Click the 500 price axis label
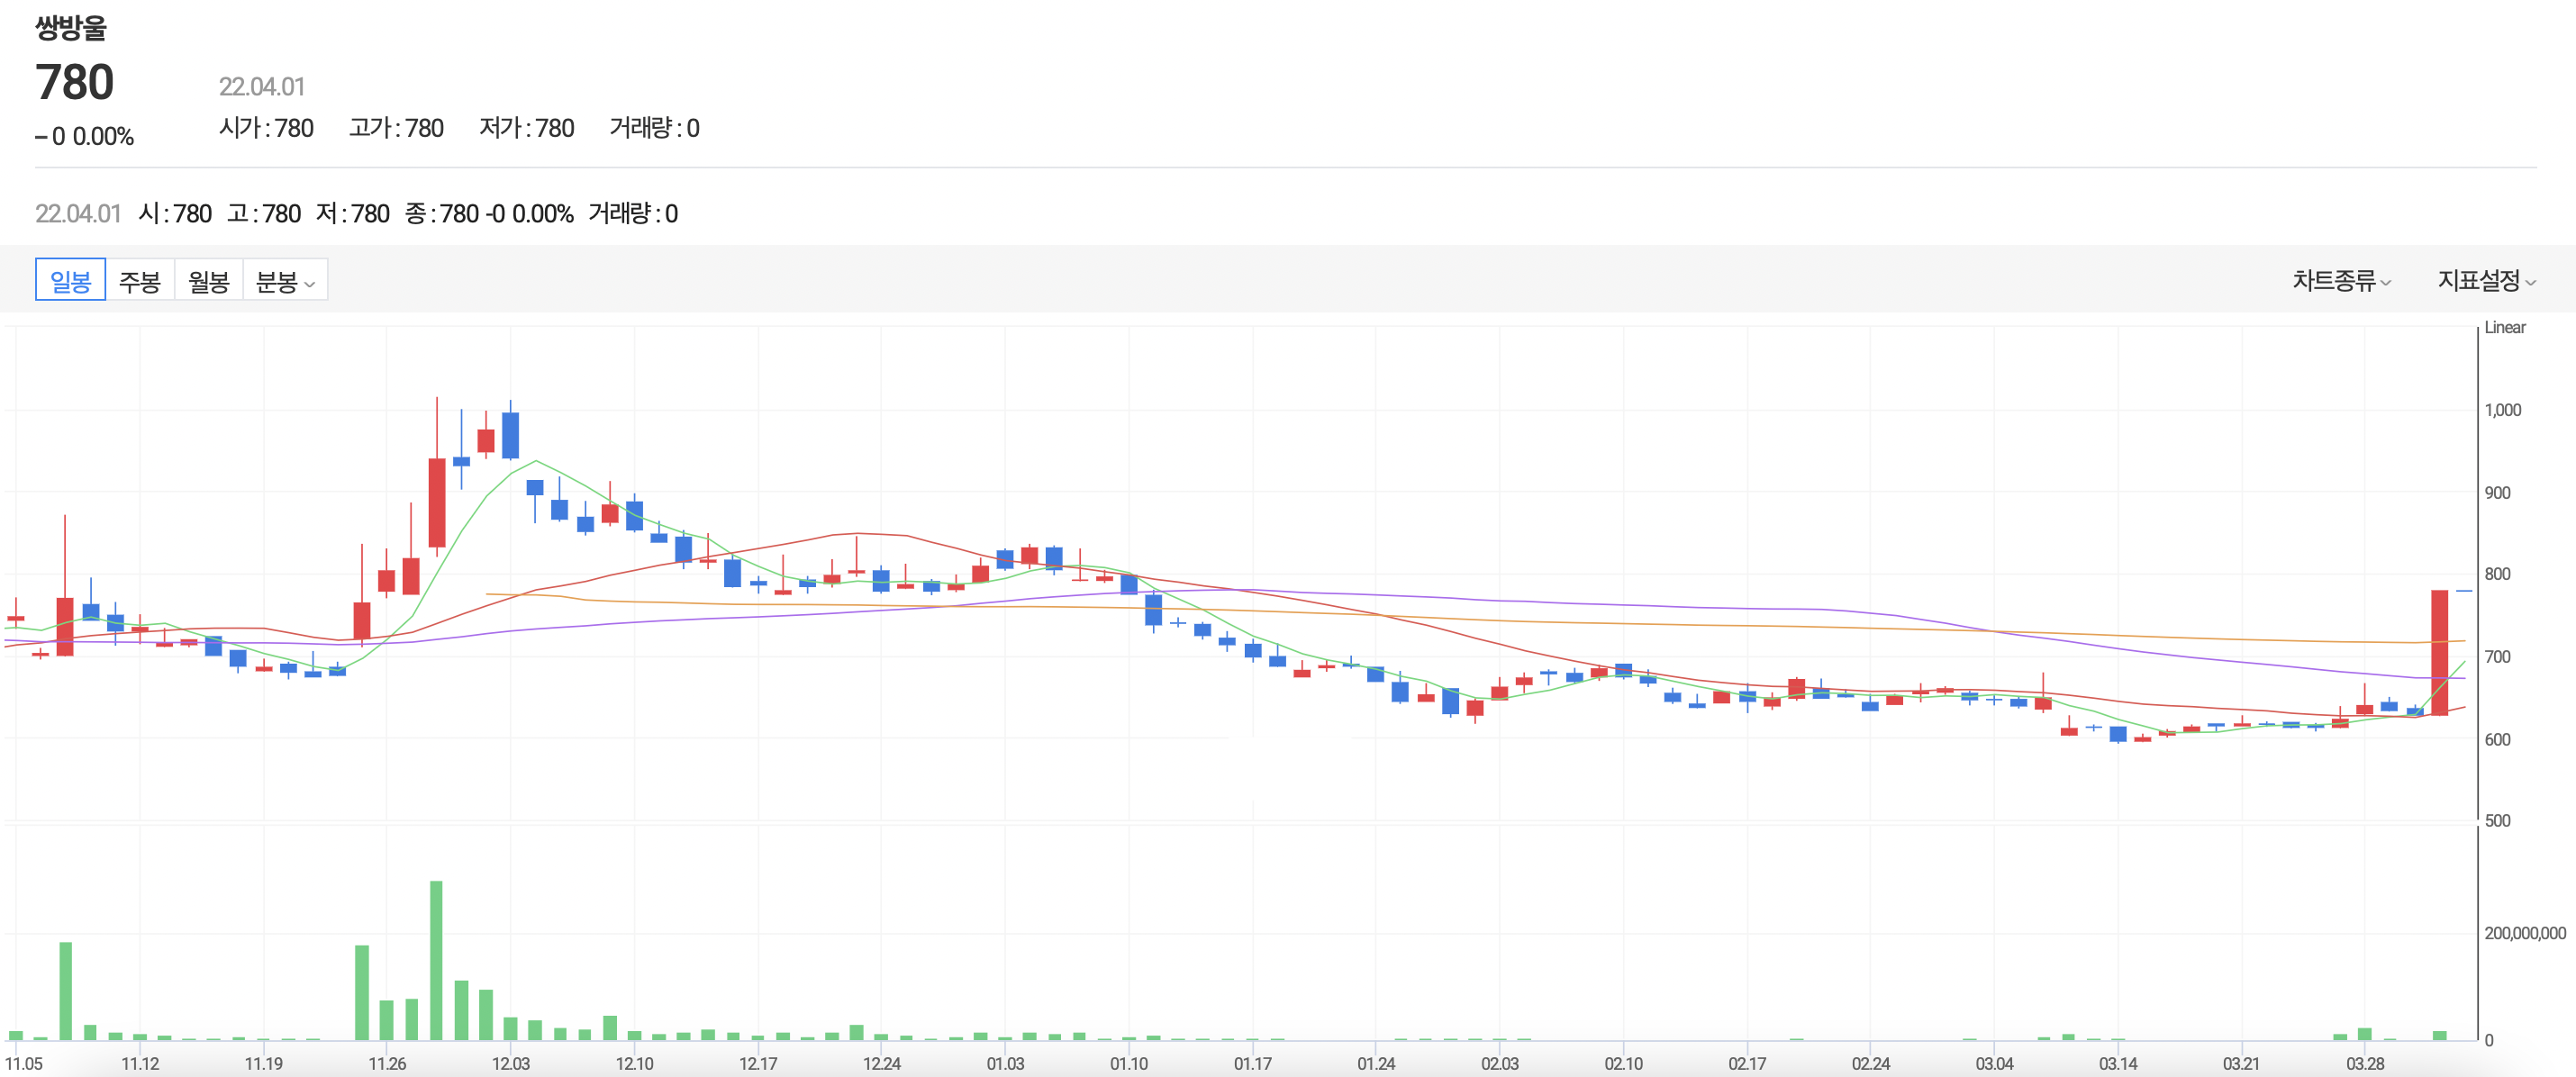The image size is (2576, 1077). tap(2497, 821)
